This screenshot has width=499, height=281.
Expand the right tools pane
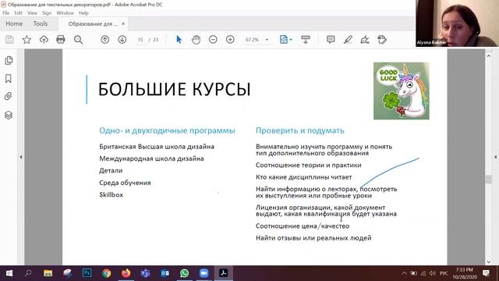pyautogui.click(x=496, y=157)
